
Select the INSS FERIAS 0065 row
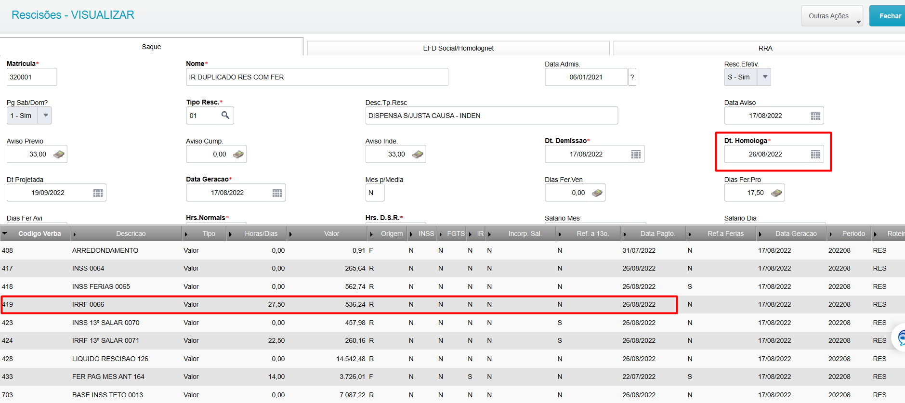pos(452,286)
